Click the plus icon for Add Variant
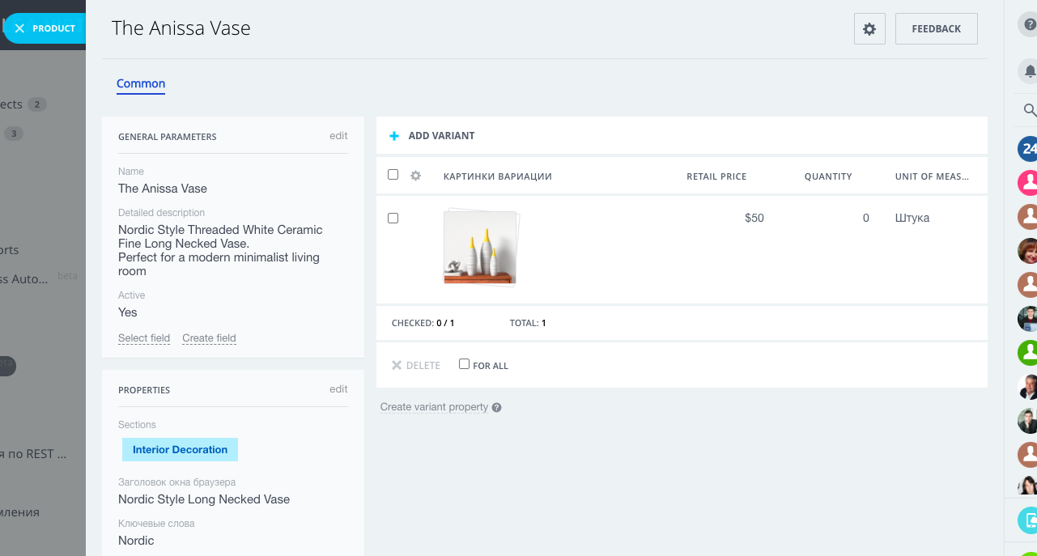This screenshot has height=556, width=1037. pos(394,136)
